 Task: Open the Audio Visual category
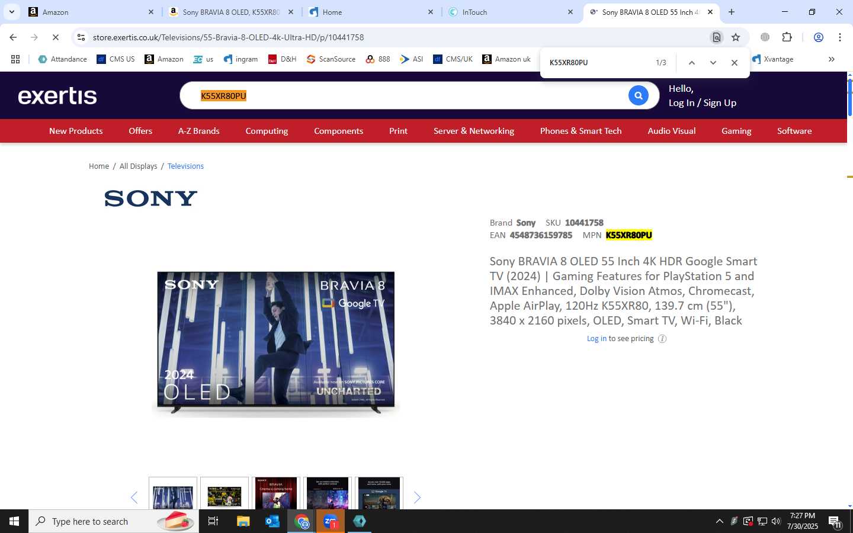pos(671,131)
